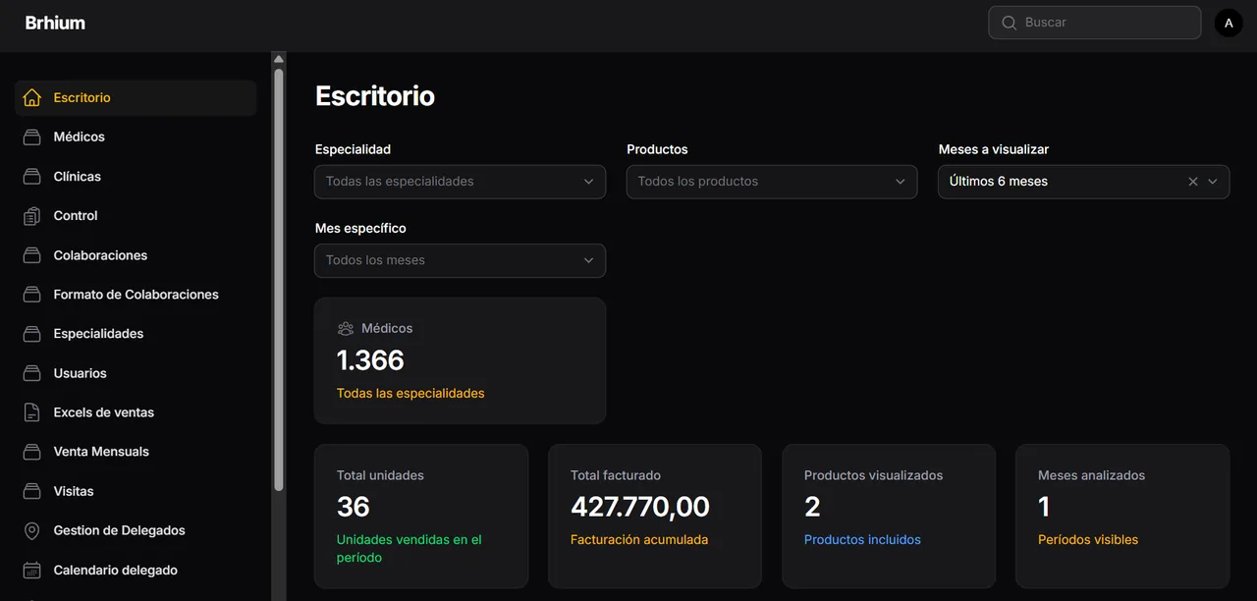Click the Colaboraciones sidebar icon
Image resolution: width=1257 pixels, height=601 pixels.
[x=32, y=255]
